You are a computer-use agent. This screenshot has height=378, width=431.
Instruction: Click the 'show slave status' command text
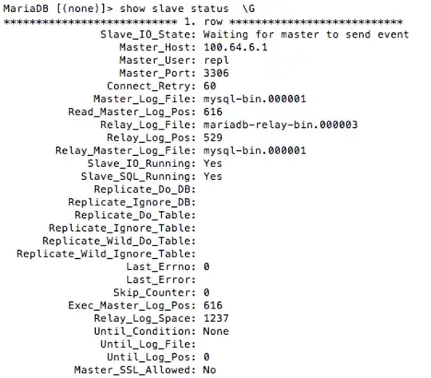click(x=174, y=8)
